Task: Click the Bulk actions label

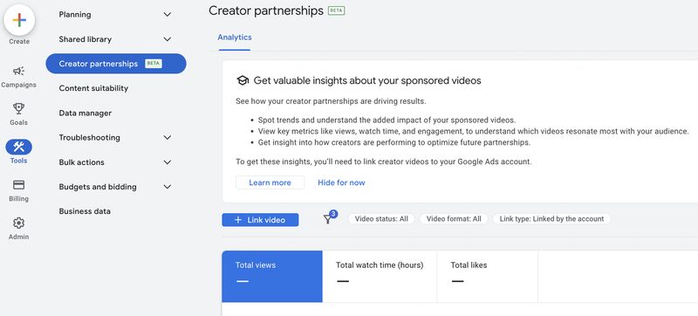Action: point(81,162)
